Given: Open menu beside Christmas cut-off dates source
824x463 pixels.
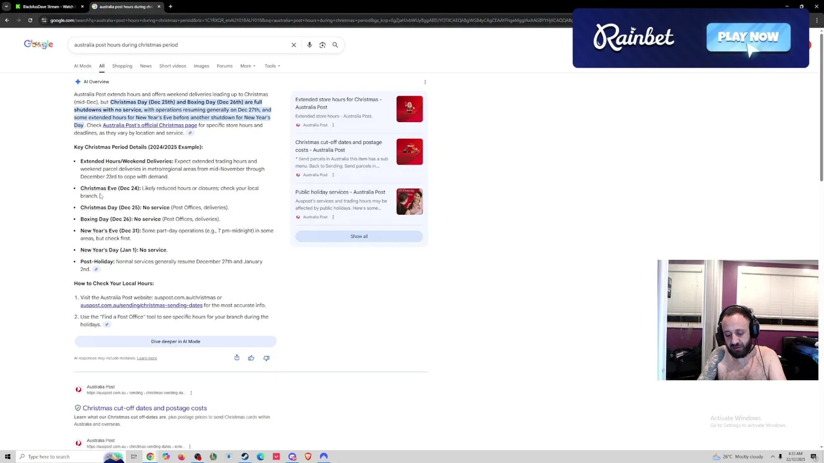Looking at the screenshot, I should [333, 175].
